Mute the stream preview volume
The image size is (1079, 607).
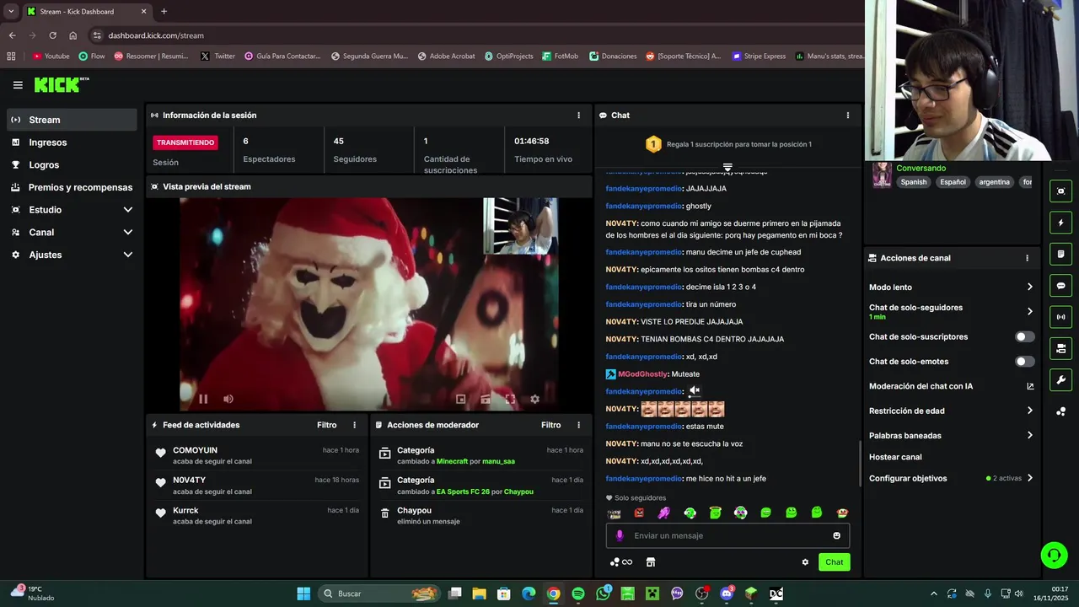point(228,399)
